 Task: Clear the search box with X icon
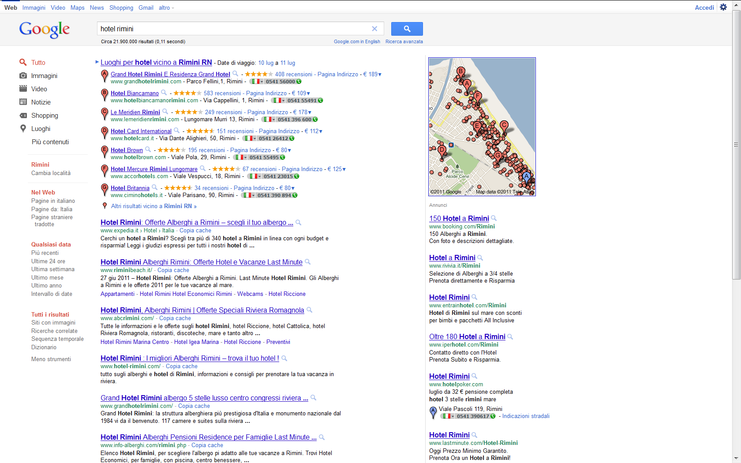(x=374, y=29)
